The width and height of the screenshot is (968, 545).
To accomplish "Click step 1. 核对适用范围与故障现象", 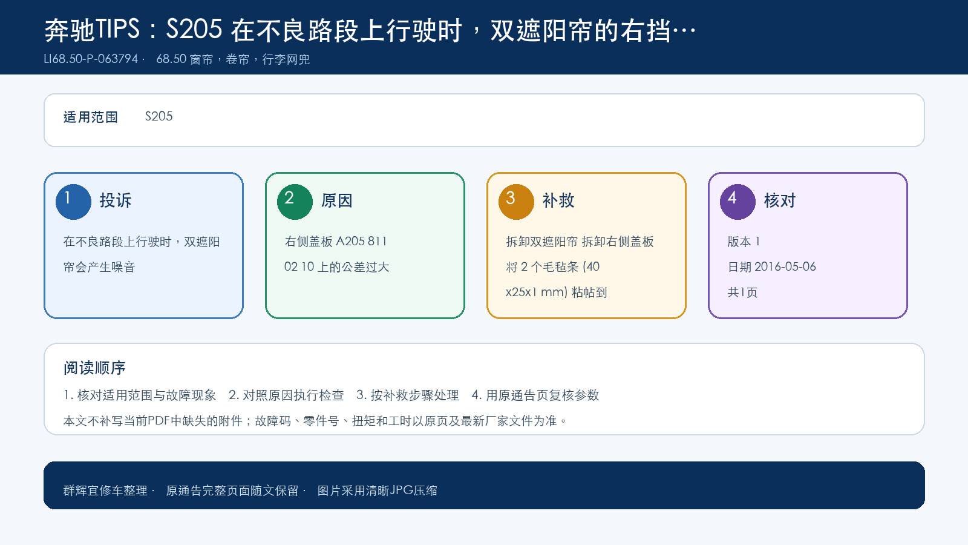I will [140, 395].
